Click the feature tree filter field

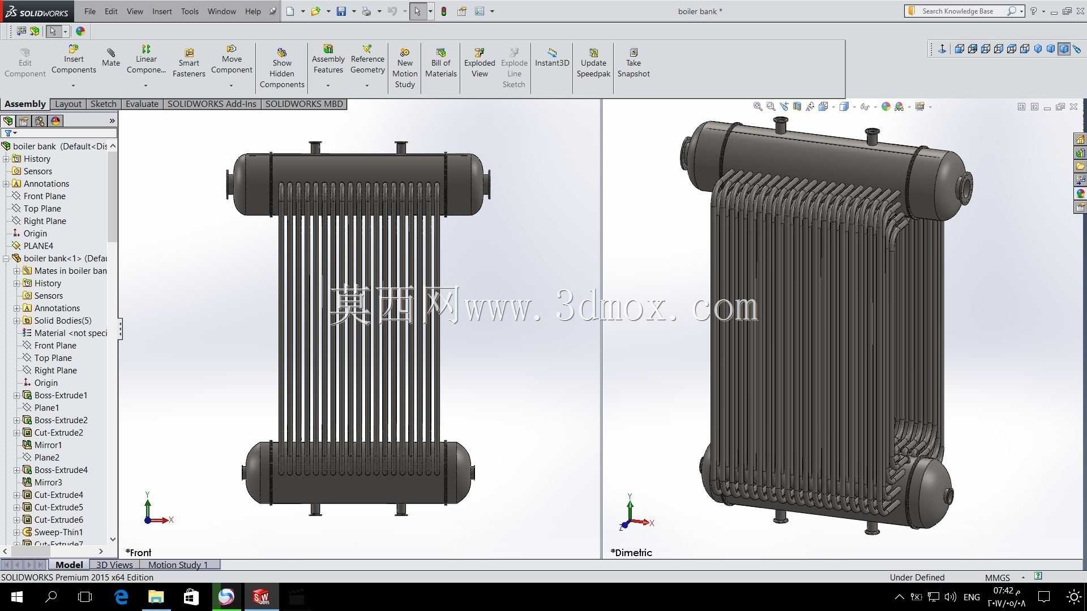pyautogui.click(x=60, y=133)
